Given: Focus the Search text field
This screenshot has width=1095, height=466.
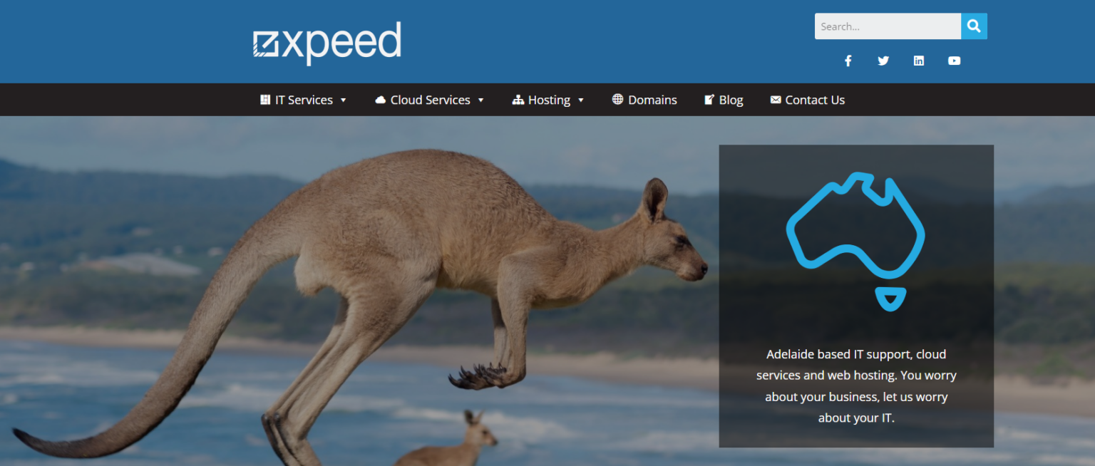Looking at the screenshot, I should [x=888, y=26].
